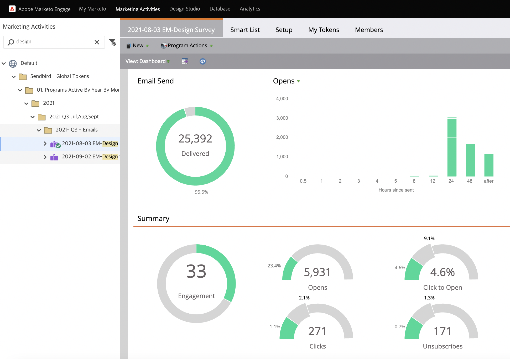Click the clear (X) icon in the search box

(x=97, y=42)
